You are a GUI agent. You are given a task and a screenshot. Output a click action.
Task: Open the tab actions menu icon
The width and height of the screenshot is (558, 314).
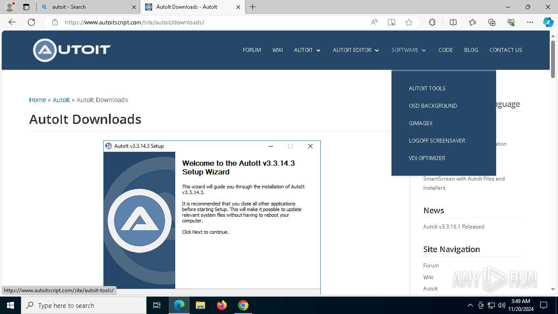[26, 7]
